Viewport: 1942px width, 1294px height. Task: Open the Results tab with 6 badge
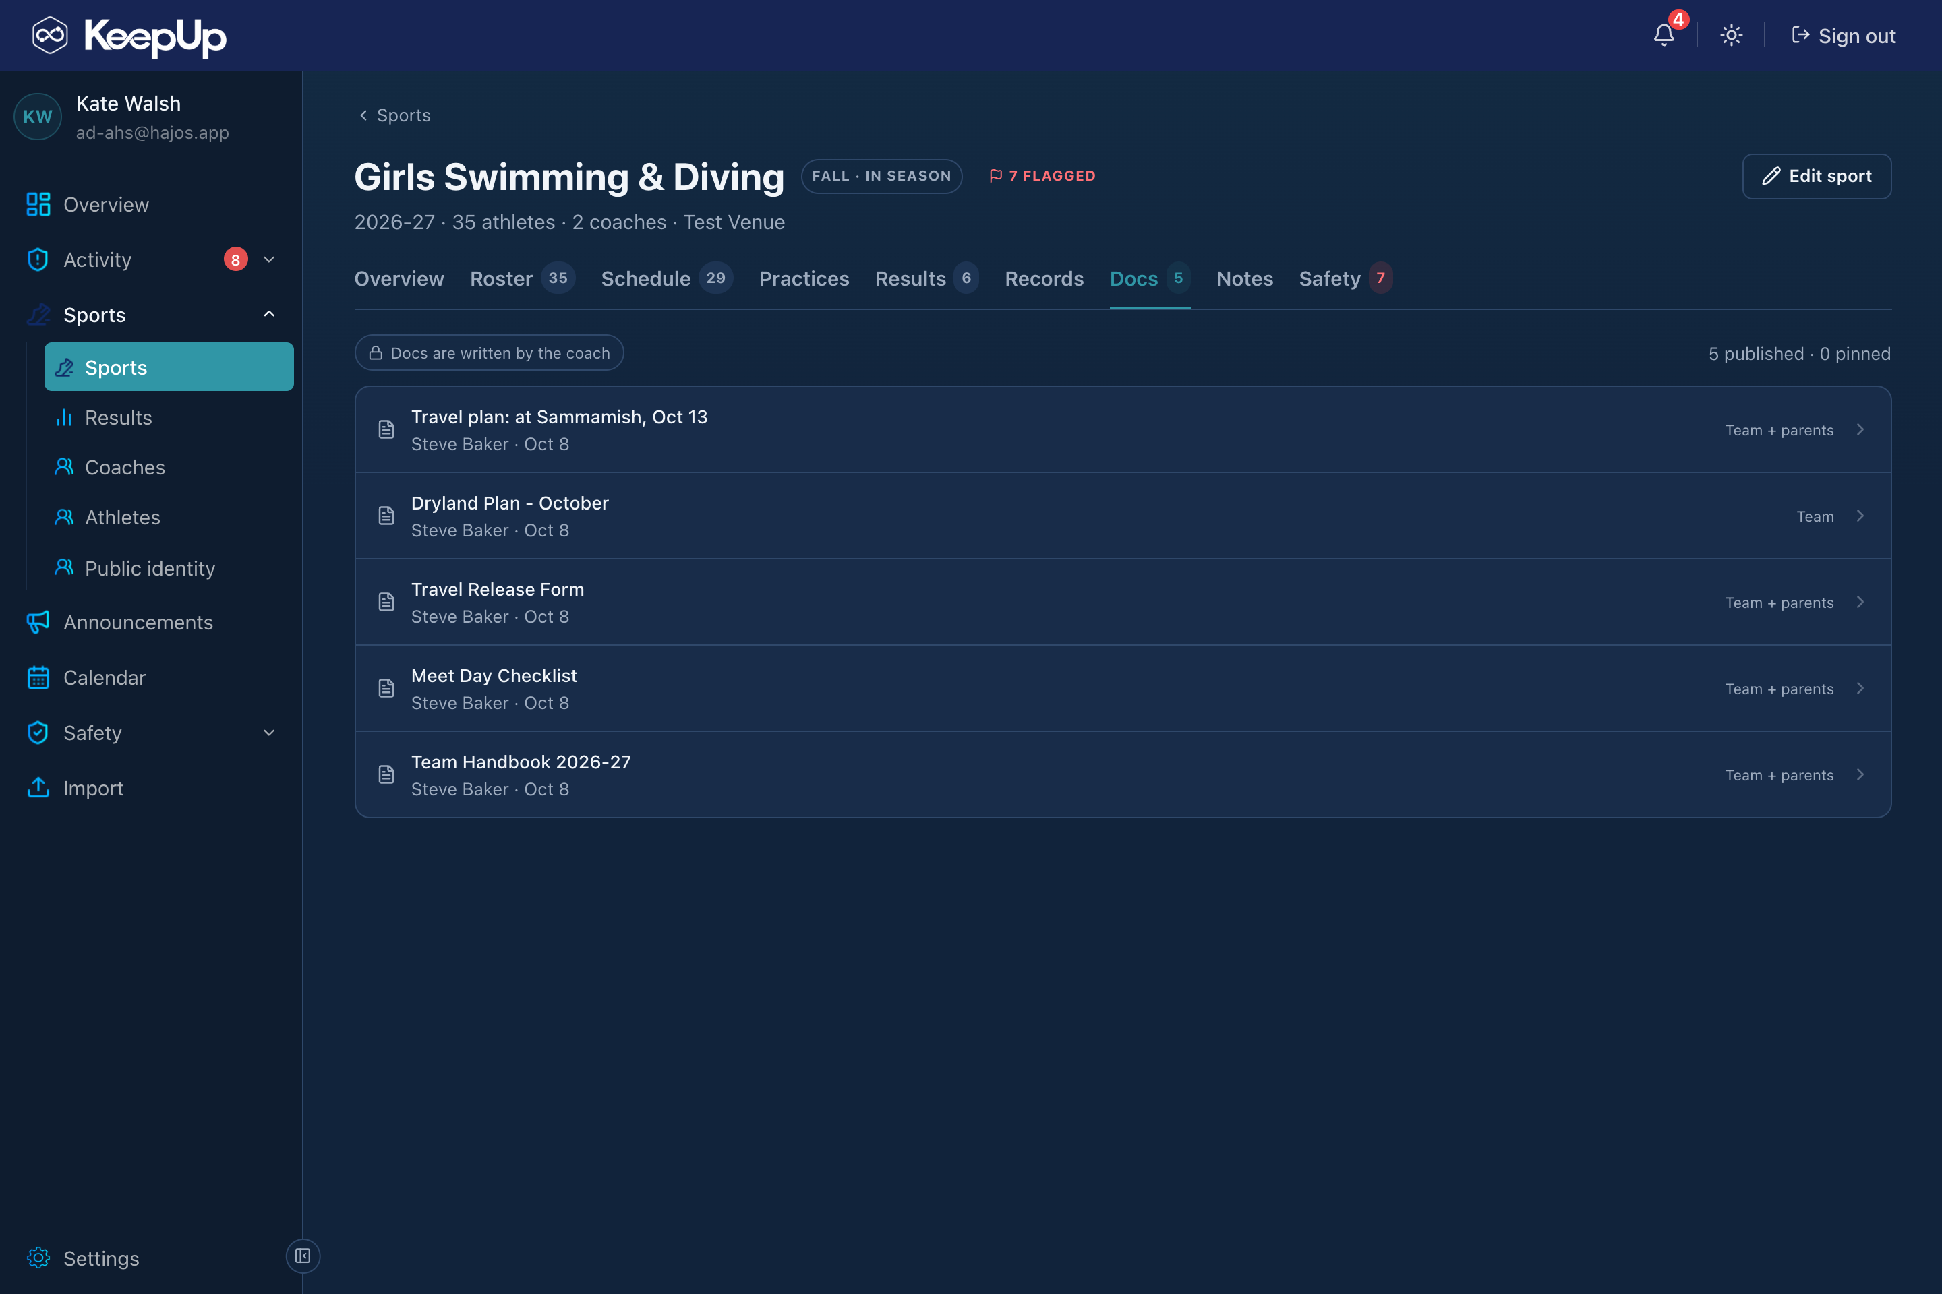[x=926, y=278]
